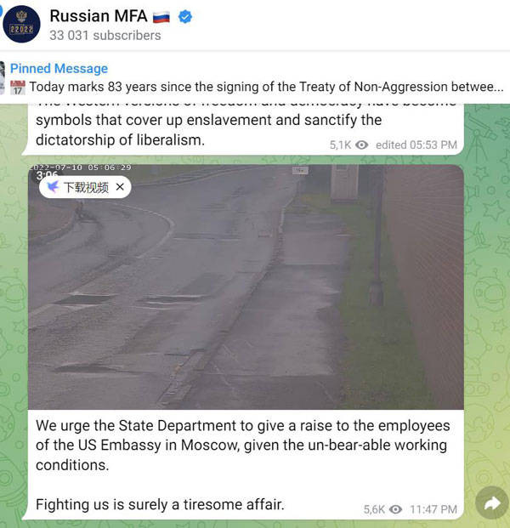Screen dimensions: 510x528
Task: Click the calendar emoji in the pinned message
Action: (18, 88)
